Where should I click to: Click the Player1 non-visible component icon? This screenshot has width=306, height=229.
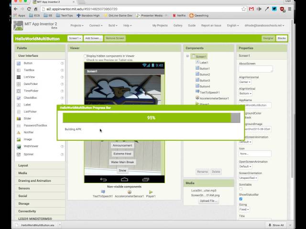[x=151, y=192]
